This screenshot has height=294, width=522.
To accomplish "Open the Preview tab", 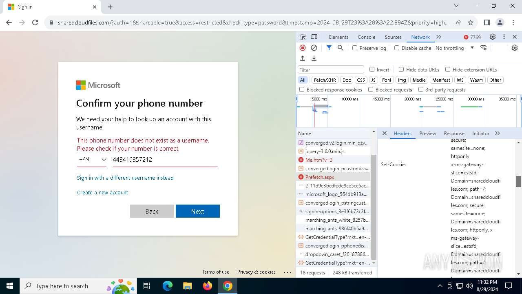I will coord(428,133).
